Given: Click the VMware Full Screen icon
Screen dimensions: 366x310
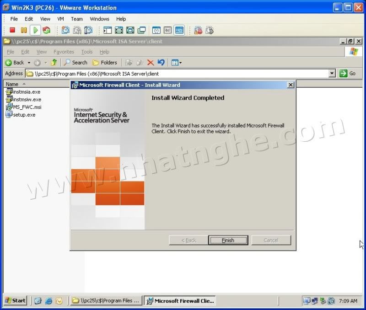Looking at the screenshot, I should click(130, 30).
